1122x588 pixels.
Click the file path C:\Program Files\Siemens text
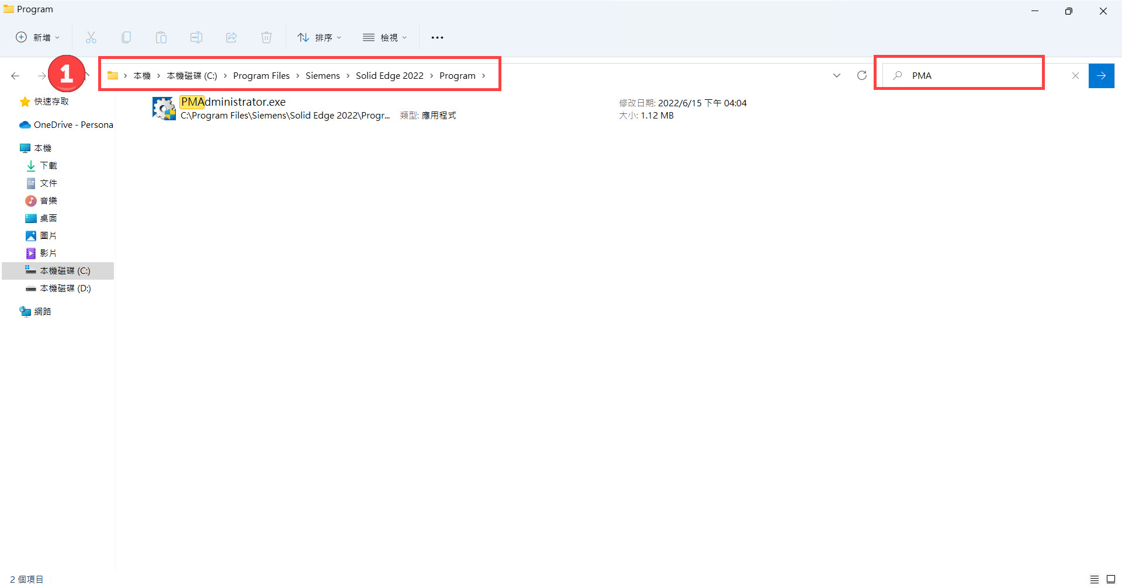pos(285,116)
